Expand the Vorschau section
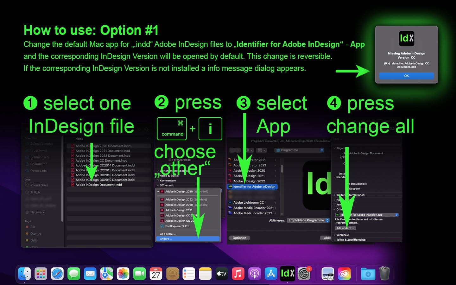 click(334, 235)
